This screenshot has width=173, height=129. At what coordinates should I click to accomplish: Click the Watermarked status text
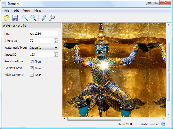coord(150,124)
